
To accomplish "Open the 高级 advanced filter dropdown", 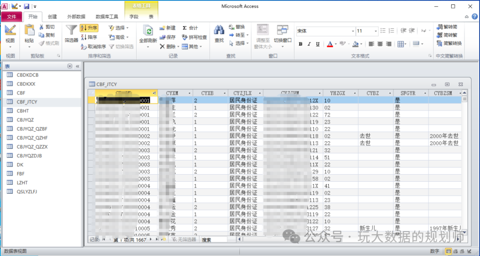I will point(119,37).
